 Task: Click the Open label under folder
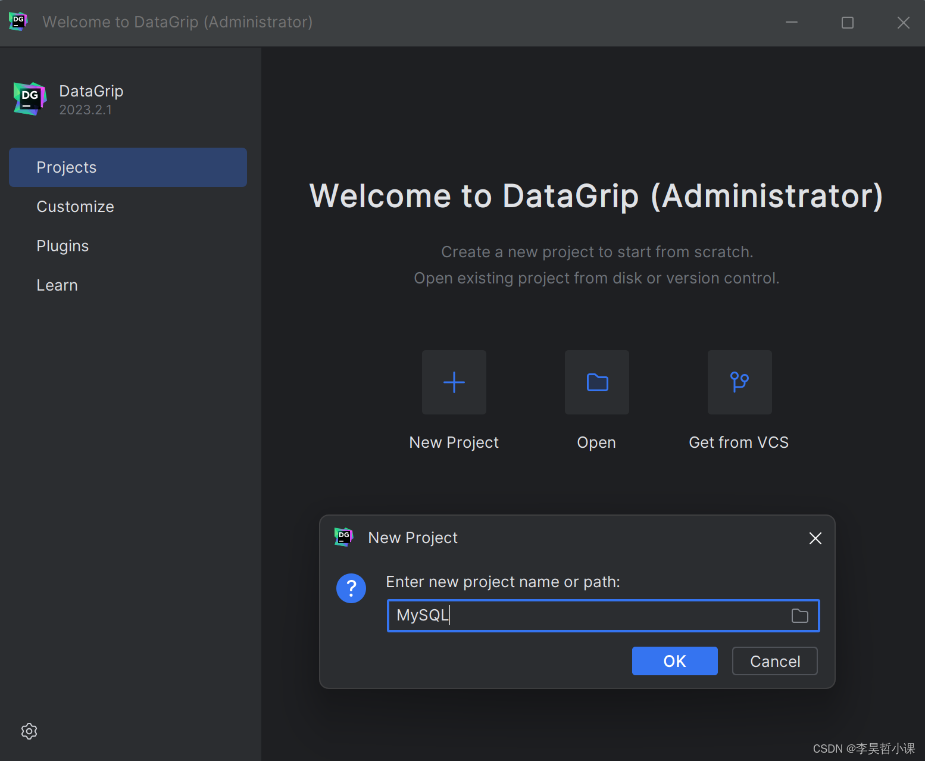596,443
